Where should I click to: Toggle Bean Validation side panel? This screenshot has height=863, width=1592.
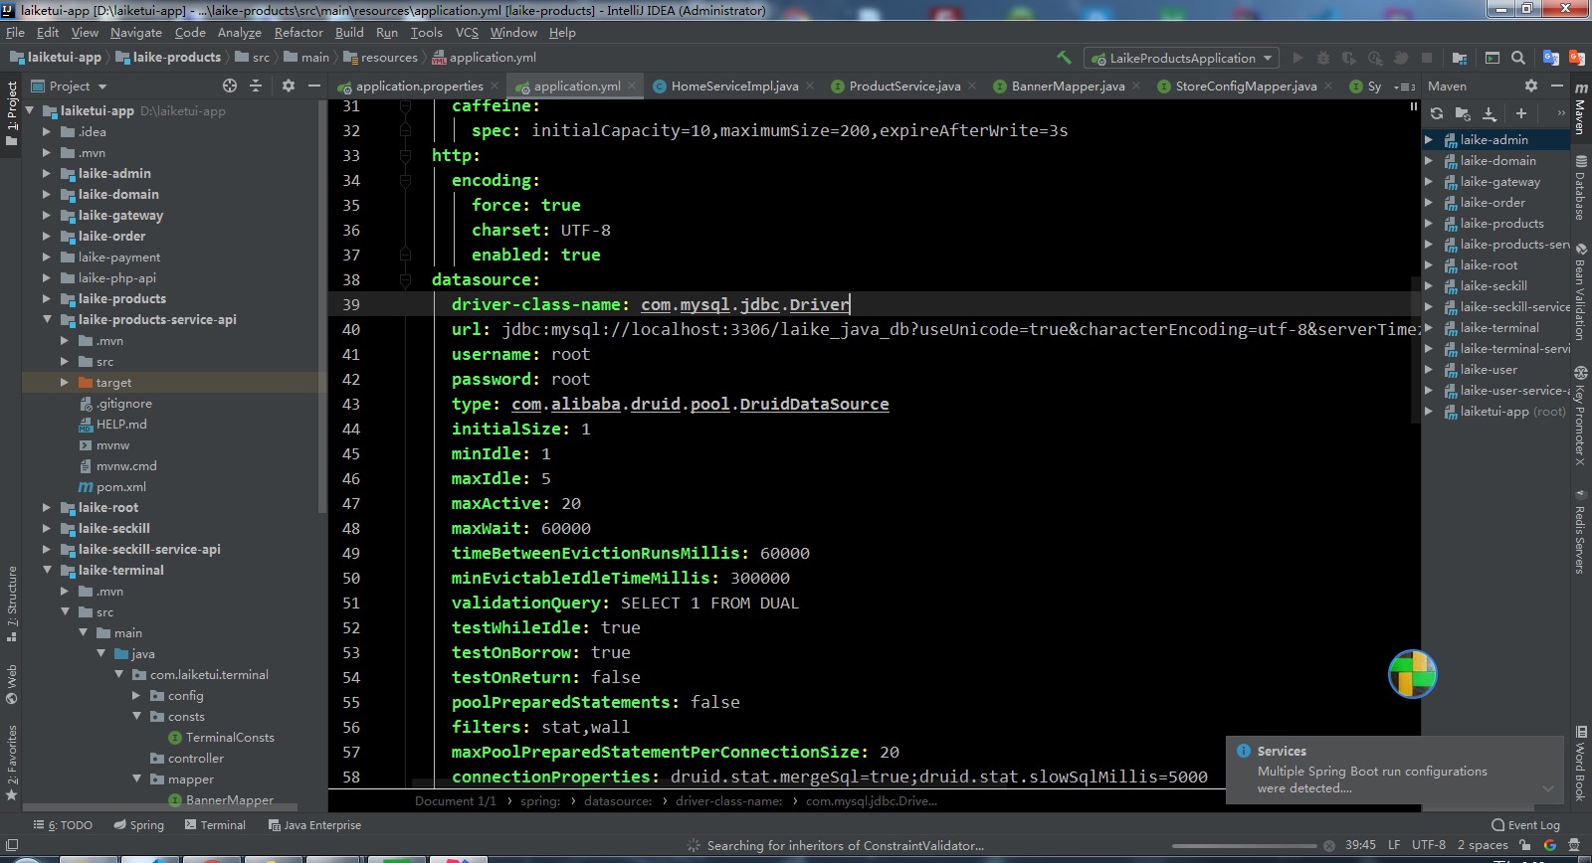tap(1580, 291)
